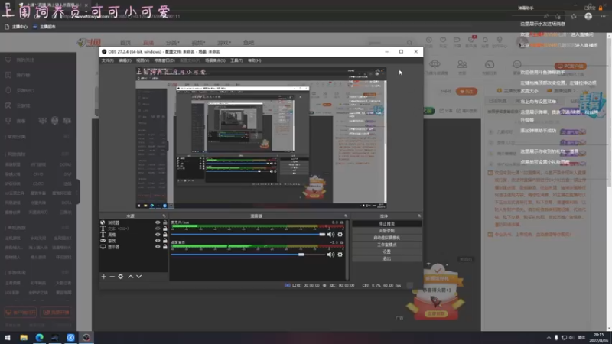Open File Explorer from the taskbar
Image resolution: width=612 pixels, height=344 pixels.
[x=24, y=337]
